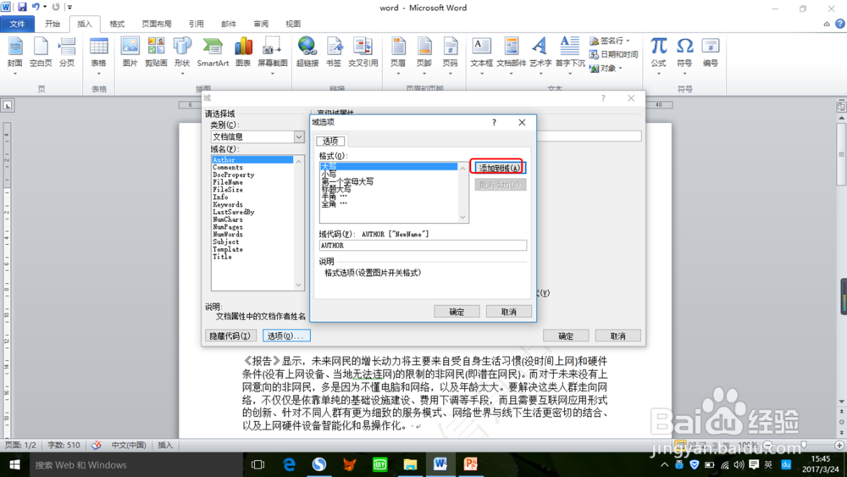Cancel the Field dialog (取消)
The width and height of the screenshot is (847, 477).
tap(618, 336)
